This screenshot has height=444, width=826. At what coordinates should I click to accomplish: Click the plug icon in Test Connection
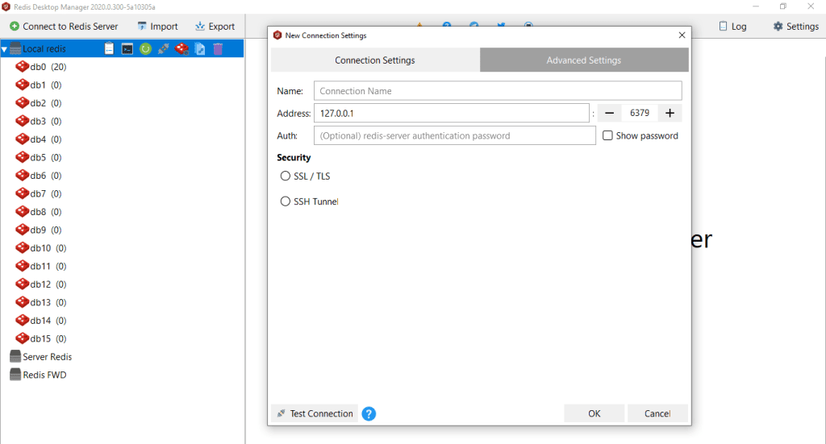[x=282, y=413]
